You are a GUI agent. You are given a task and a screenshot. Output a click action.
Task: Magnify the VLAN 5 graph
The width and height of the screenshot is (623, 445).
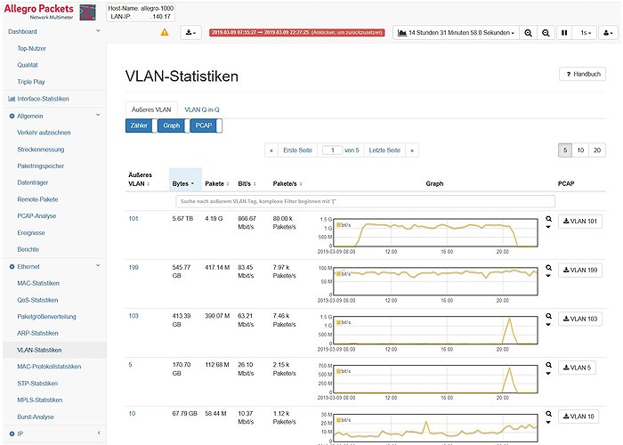tap(549, 365)
